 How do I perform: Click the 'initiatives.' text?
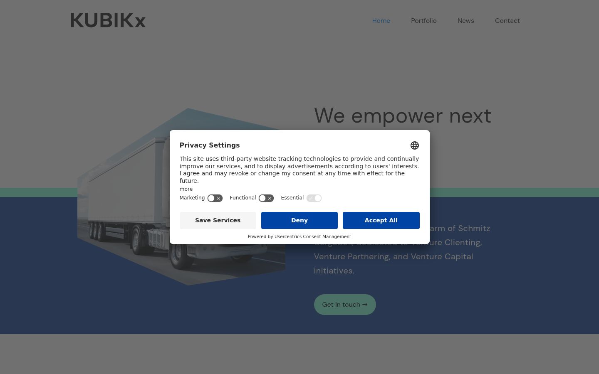point(334,271)
